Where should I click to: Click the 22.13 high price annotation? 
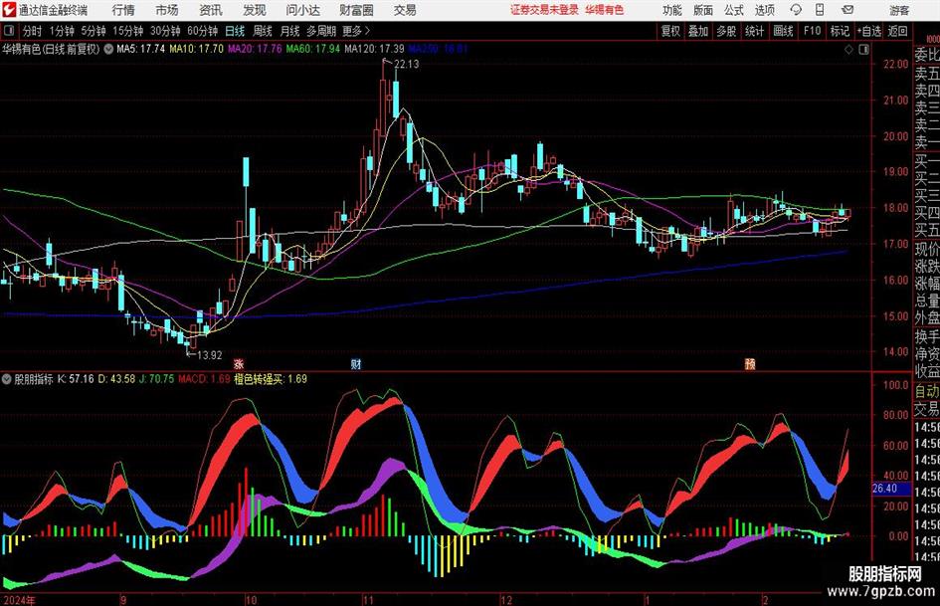(x=407, y=65)
